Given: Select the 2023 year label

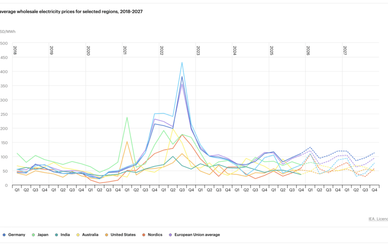Looking at the screenshot, I should [198, 50].
